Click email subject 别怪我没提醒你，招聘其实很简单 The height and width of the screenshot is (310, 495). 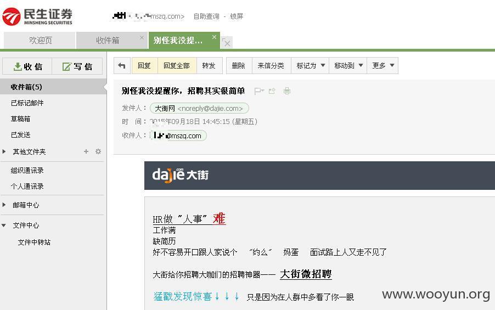(x=183, y=91)
